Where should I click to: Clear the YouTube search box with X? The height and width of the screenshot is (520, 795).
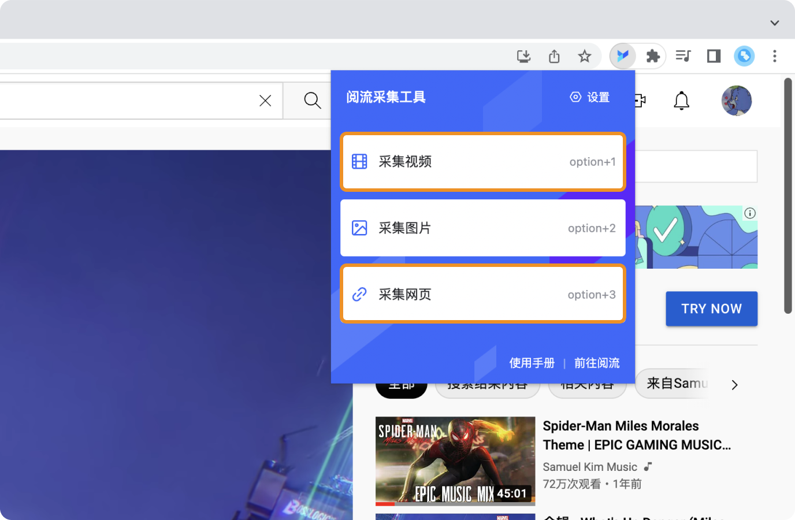[265, 101]
